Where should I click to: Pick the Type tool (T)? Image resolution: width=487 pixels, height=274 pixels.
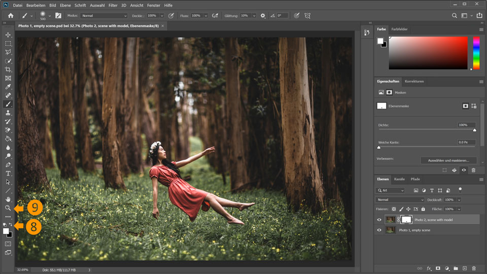[8, 173]
